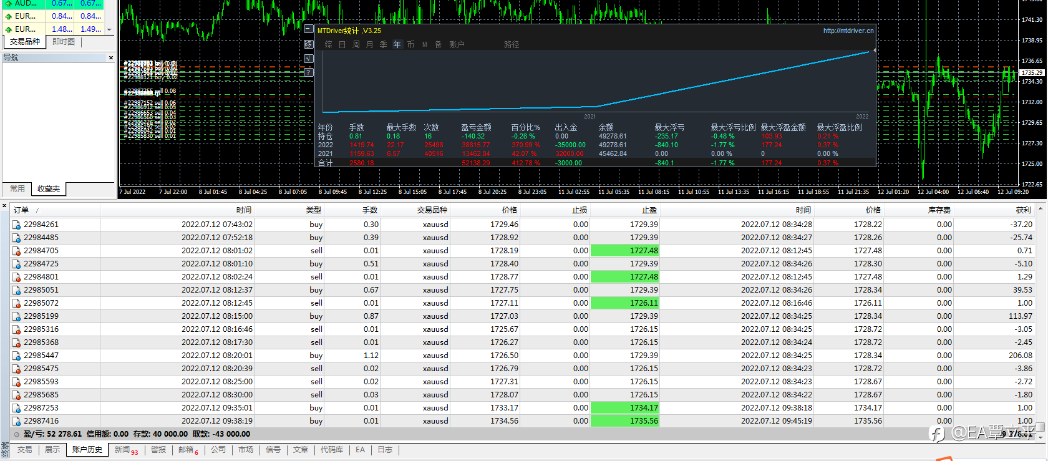Screen dimensions: 1048x461
Task: Click the order icon for 22984485
Action: point(16,238)
